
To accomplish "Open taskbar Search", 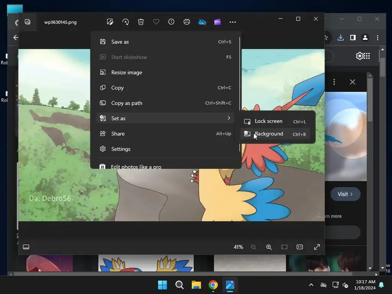I will click(179, 285).
